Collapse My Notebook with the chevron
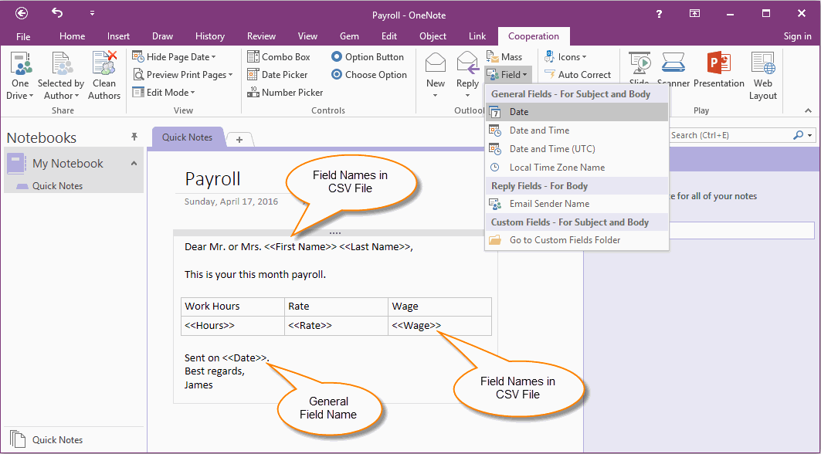The height and width of the screenshot is (454, 821). pos(134,164)
